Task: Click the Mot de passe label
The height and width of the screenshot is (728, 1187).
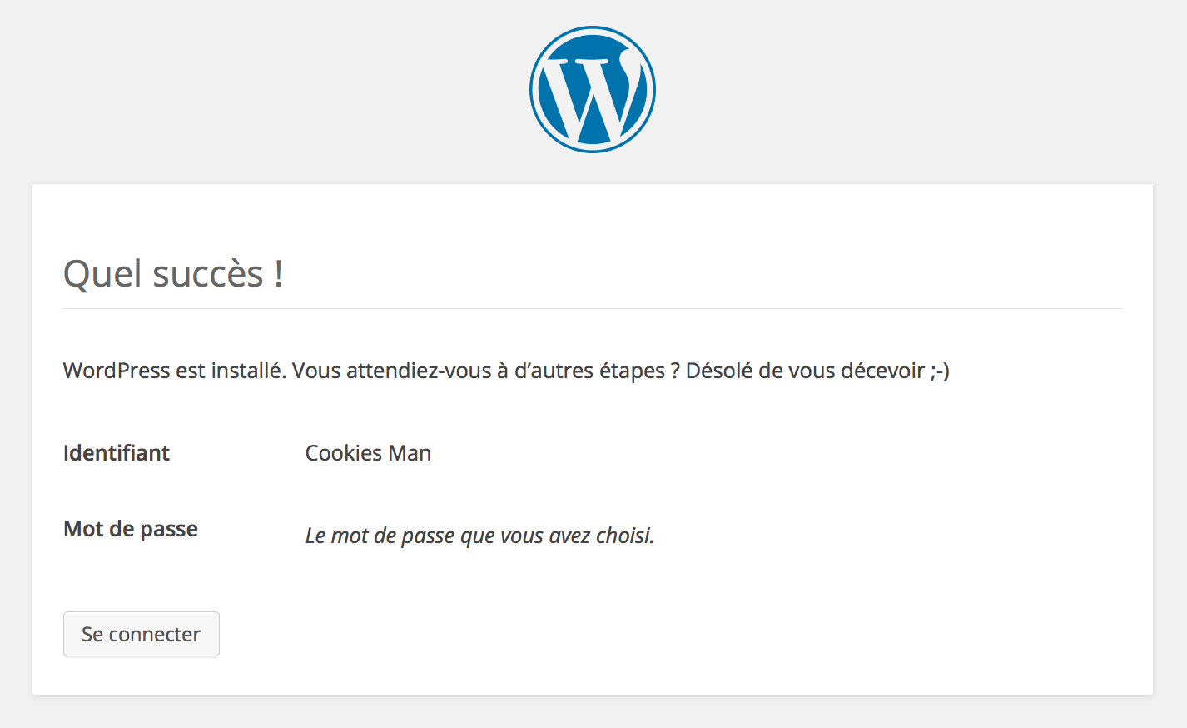Action: click(131, 529)
